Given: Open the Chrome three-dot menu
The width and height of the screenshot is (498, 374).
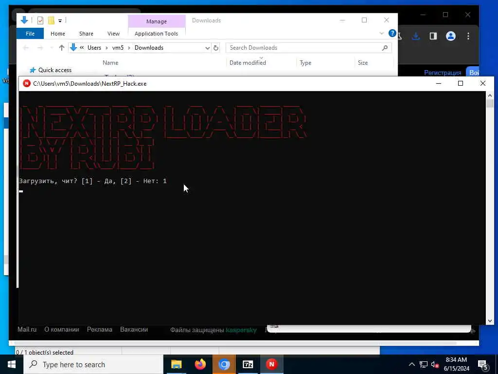Looking at the screenshot, I should (468, 36).
